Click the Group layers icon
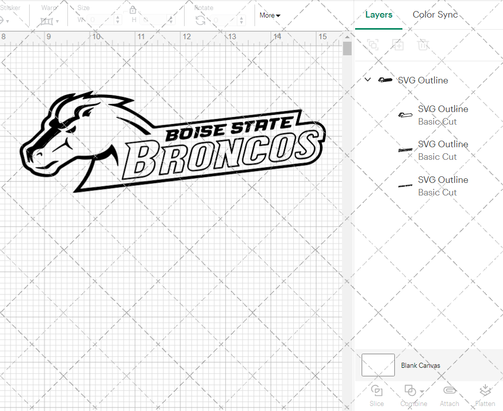The image size is (503, 411). 373,45
